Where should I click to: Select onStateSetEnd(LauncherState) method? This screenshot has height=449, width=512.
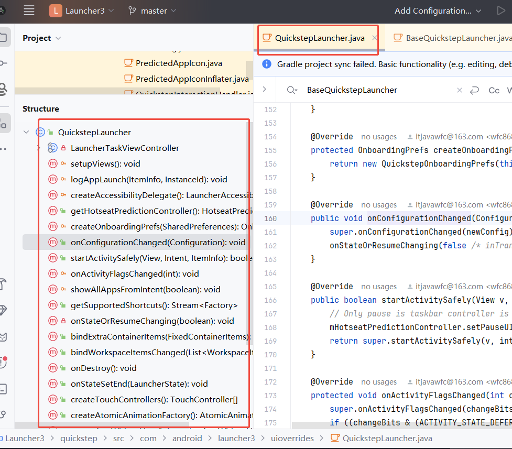click(139, 384)
